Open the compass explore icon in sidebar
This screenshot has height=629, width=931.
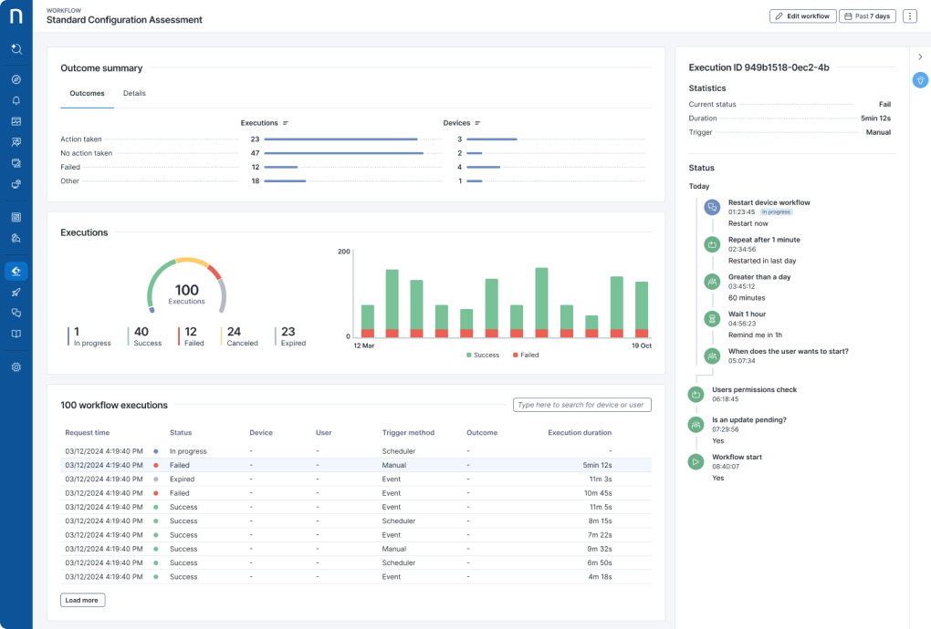(x=16, y=79)
